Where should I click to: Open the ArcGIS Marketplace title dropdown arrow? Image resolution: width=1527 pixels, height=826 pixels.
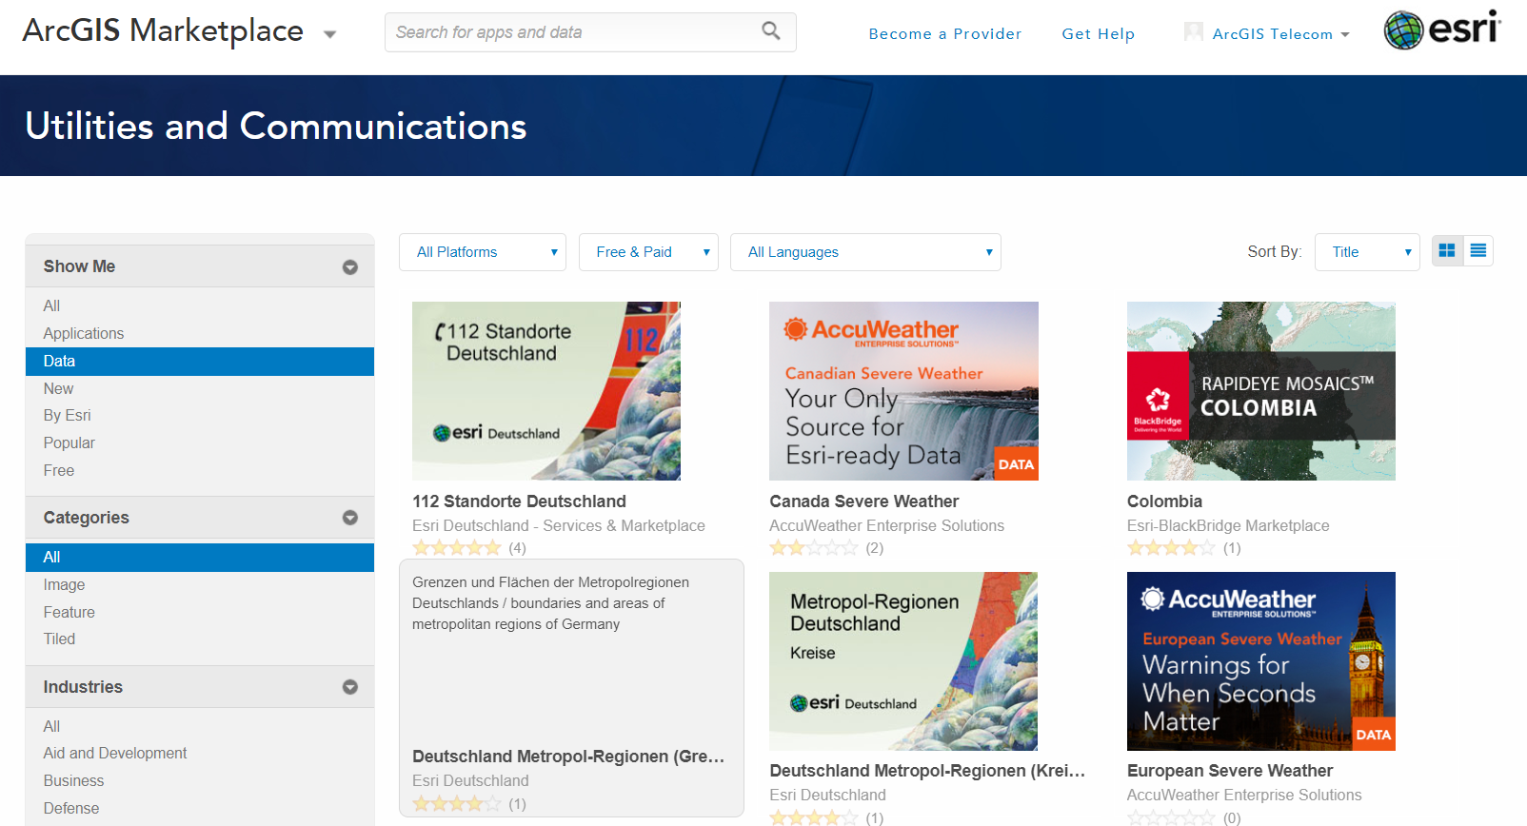coord(330,35)
